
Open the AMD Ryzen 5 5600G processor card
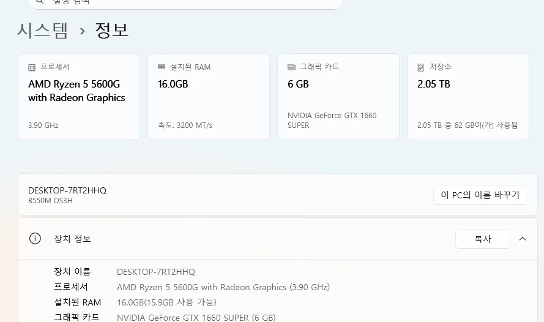[x=79, y=97]
